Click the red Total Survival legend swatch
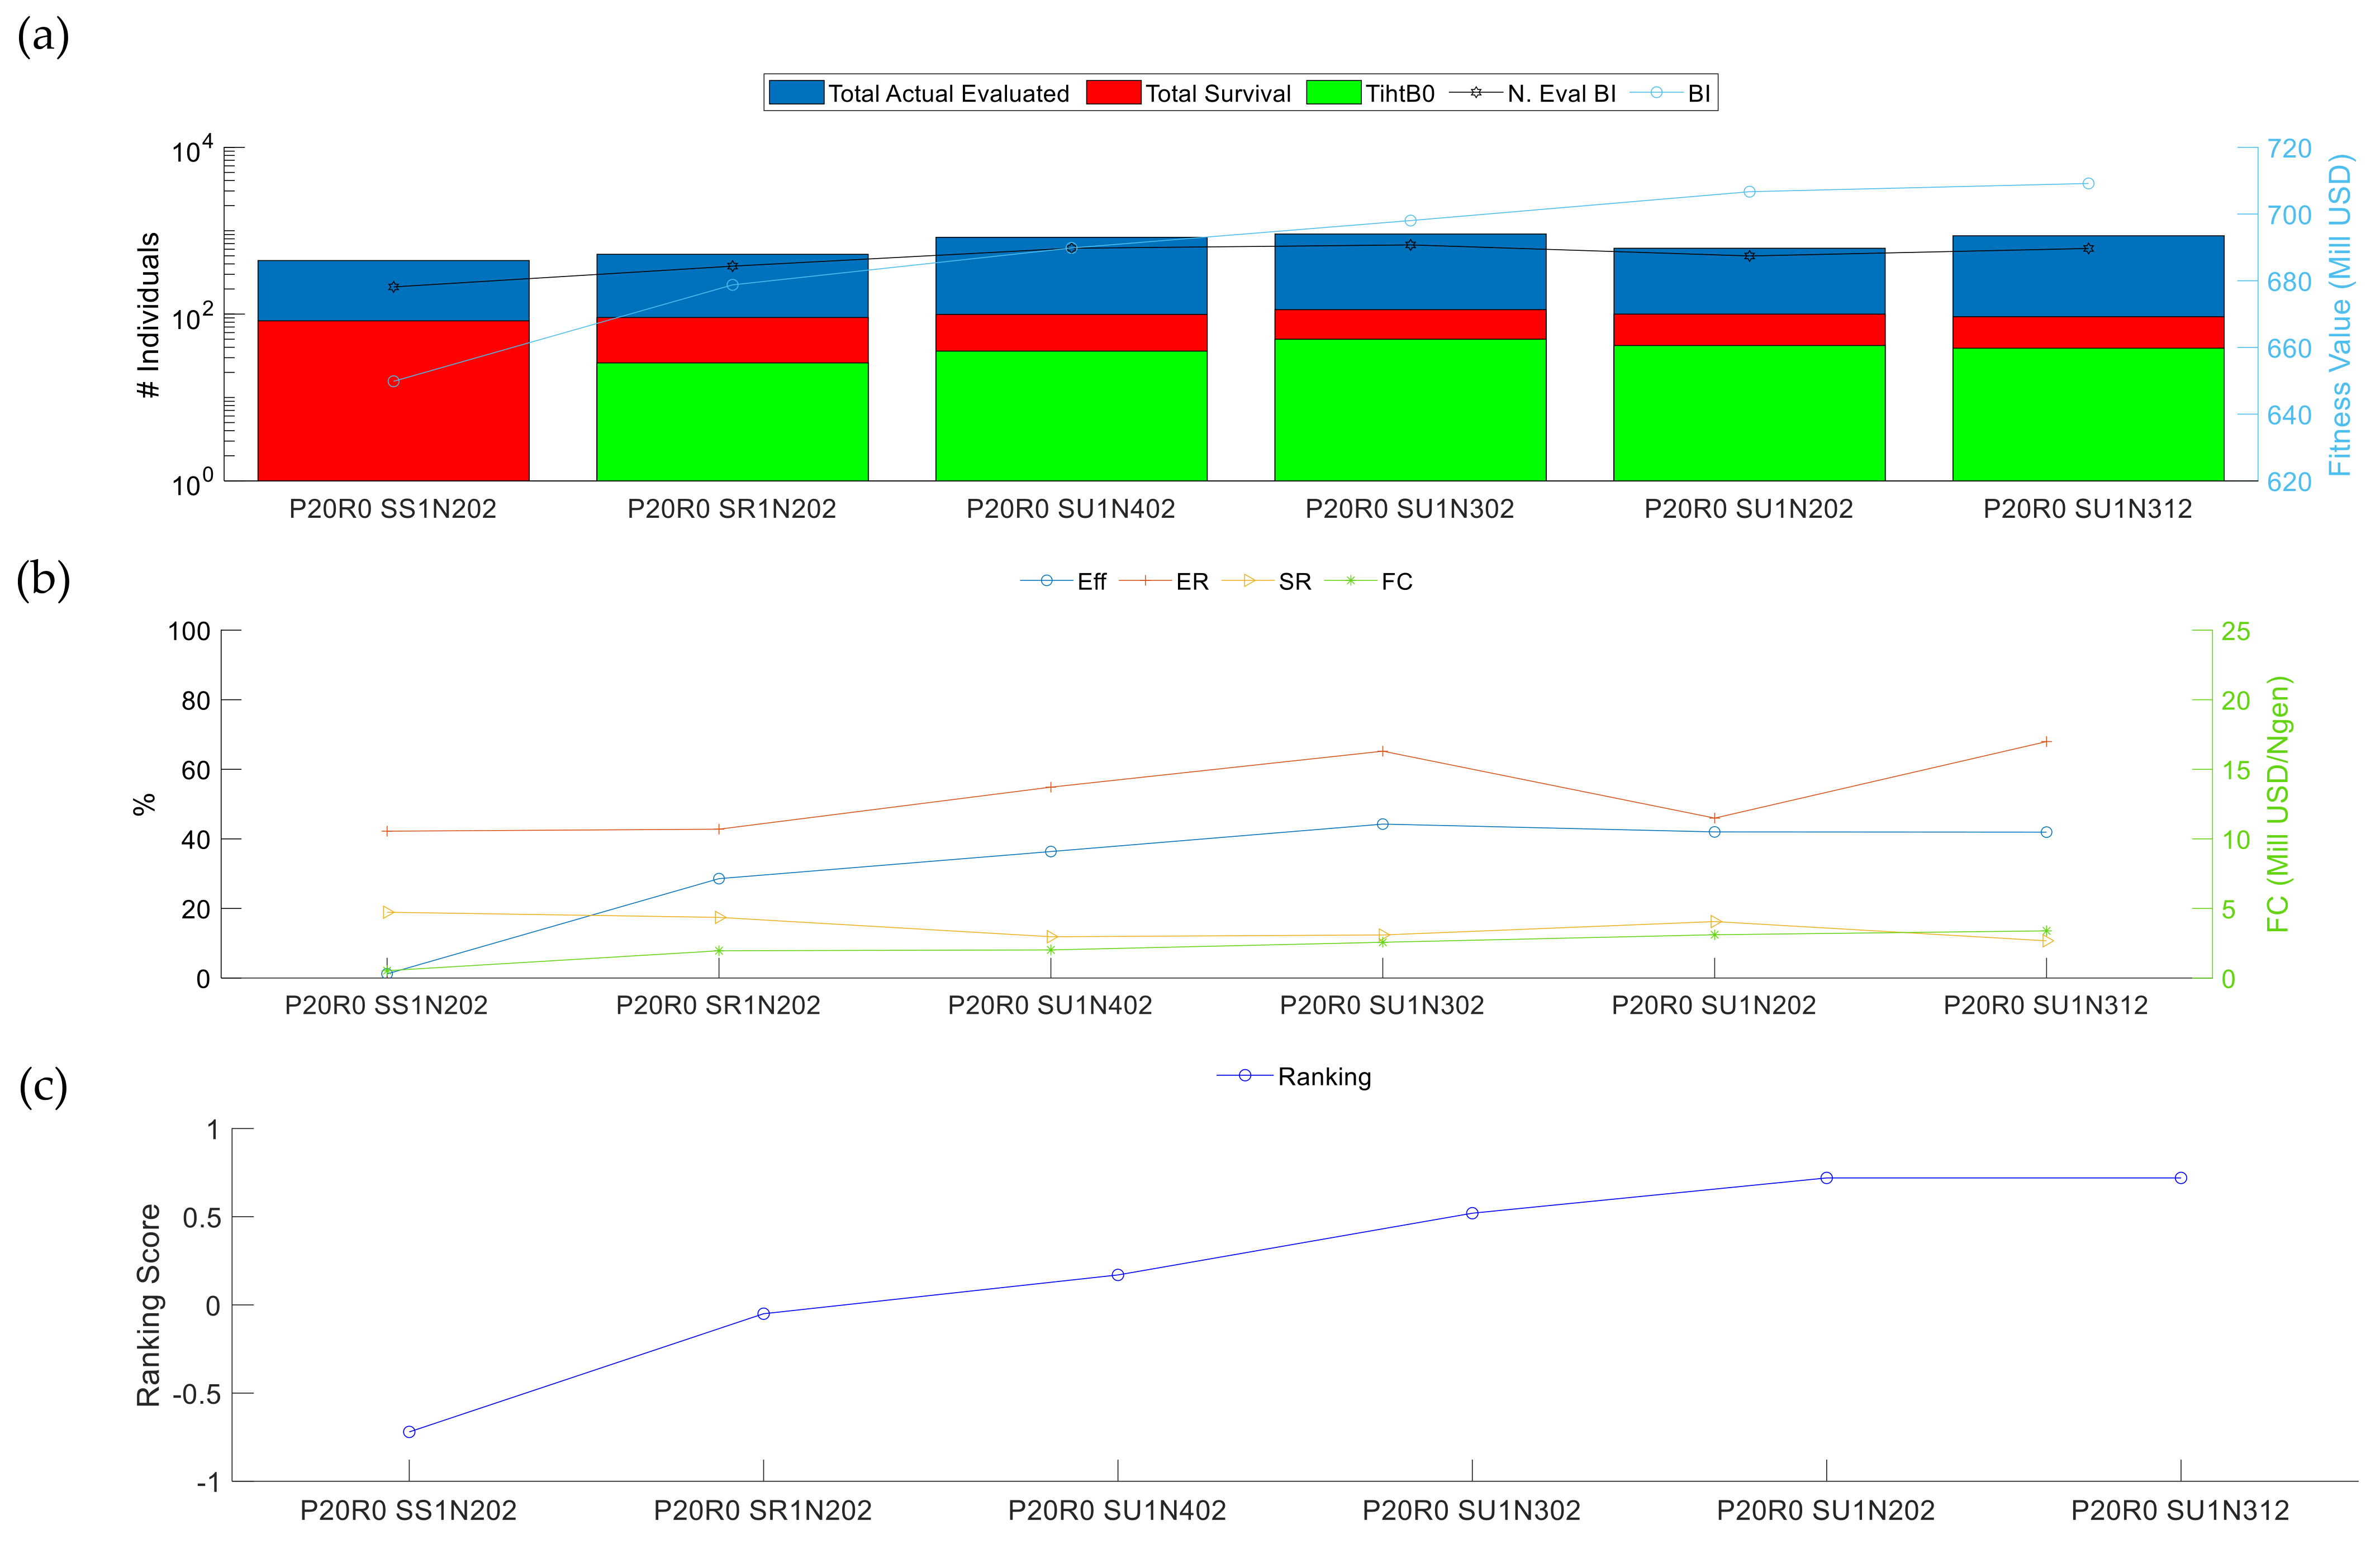 tap(1113, 93)
